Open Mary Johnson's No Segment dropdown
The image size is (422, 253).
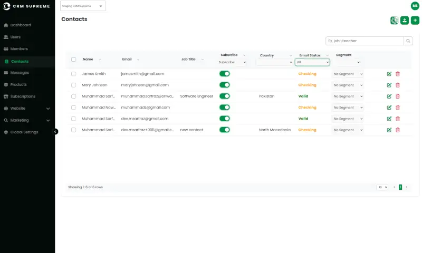(x=348, y=85)
